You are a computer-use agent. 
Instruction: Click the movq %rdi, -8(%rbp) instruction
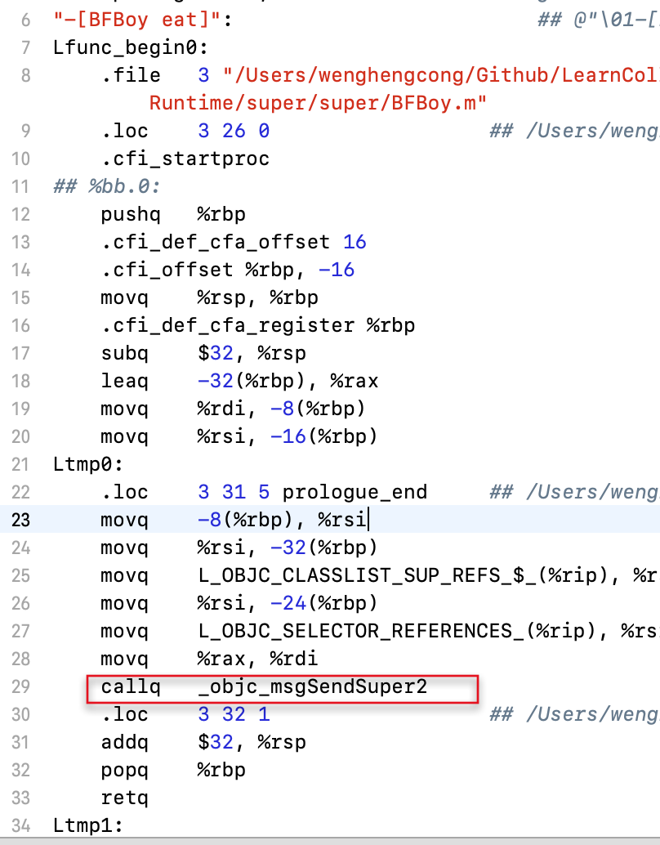[x=233, y=409]
